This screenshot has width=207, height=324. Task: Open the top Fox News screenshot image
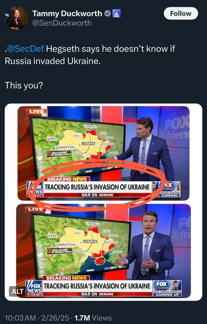(103, 153)
